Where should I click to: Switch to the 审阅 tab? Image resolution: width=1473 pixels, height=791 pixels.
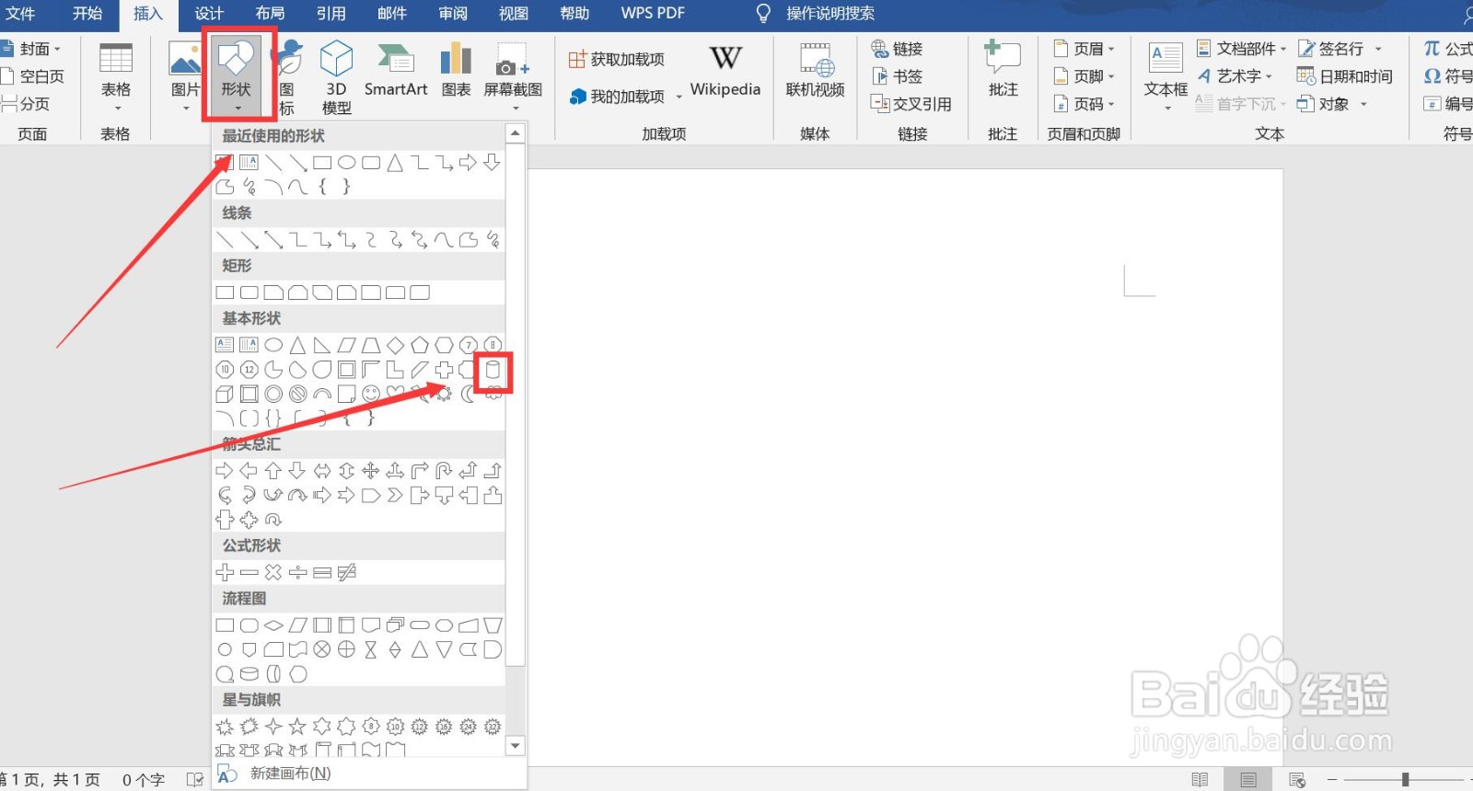click(x=452, y=14)
